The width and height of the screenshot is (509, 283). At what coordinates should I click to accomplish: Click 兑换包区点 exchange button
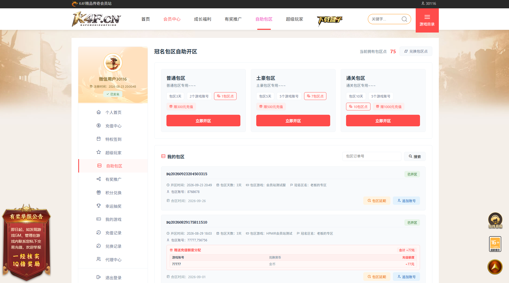point(416,51)
